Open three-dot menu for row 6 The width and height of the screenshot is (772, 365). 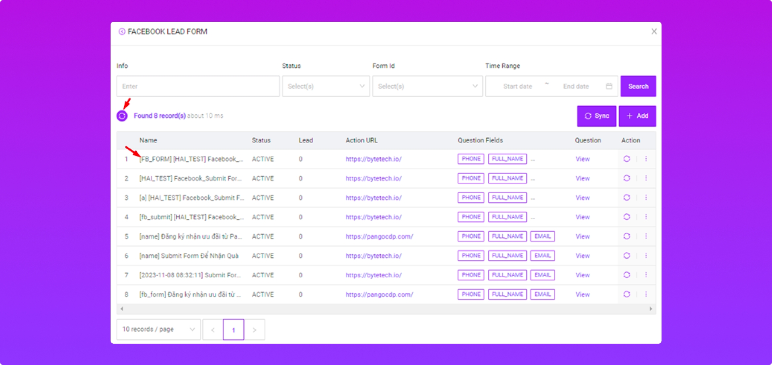tap(646, 256)
